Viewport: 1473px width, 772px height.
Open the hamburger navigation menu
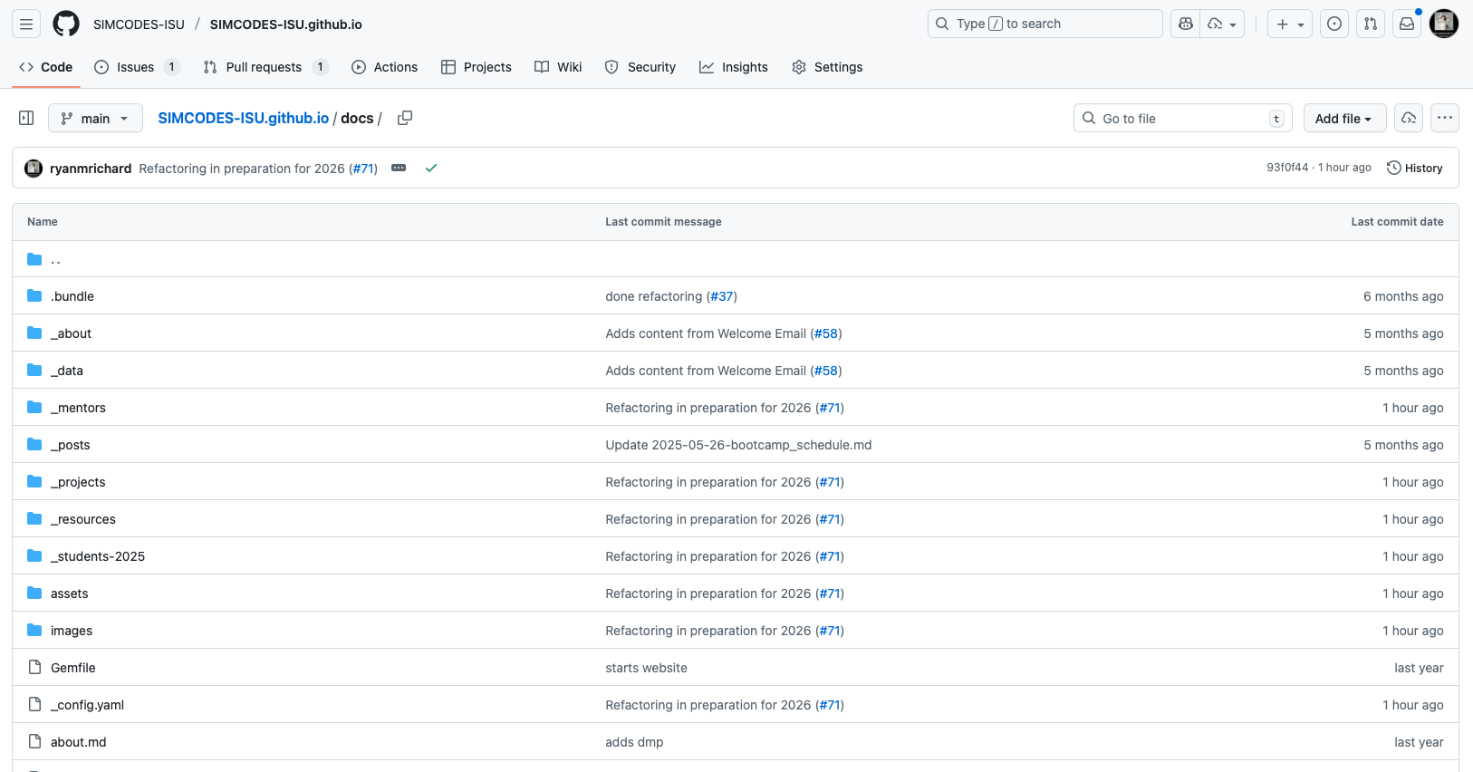[26, 24]
